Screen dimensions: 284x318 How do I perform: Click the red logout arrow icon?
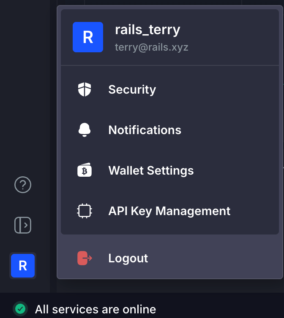click(85, 258)
